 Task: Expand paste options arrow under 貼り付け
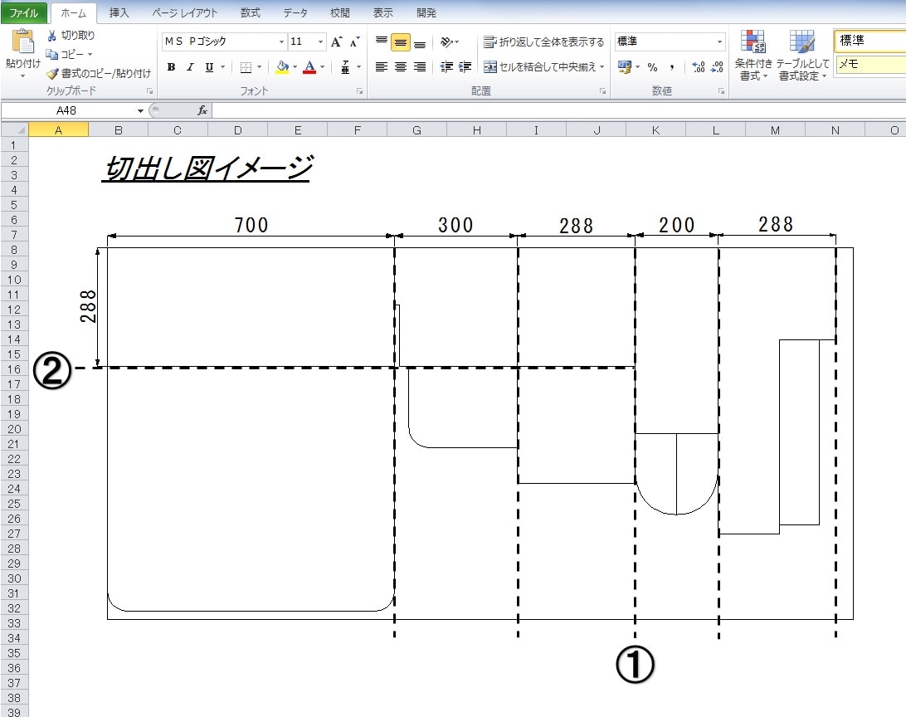(x=22, y=76)
